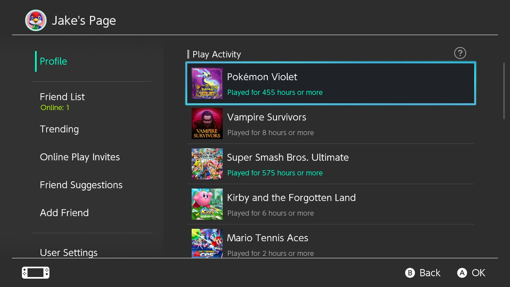Select Add Friend option

click(64, 213)
